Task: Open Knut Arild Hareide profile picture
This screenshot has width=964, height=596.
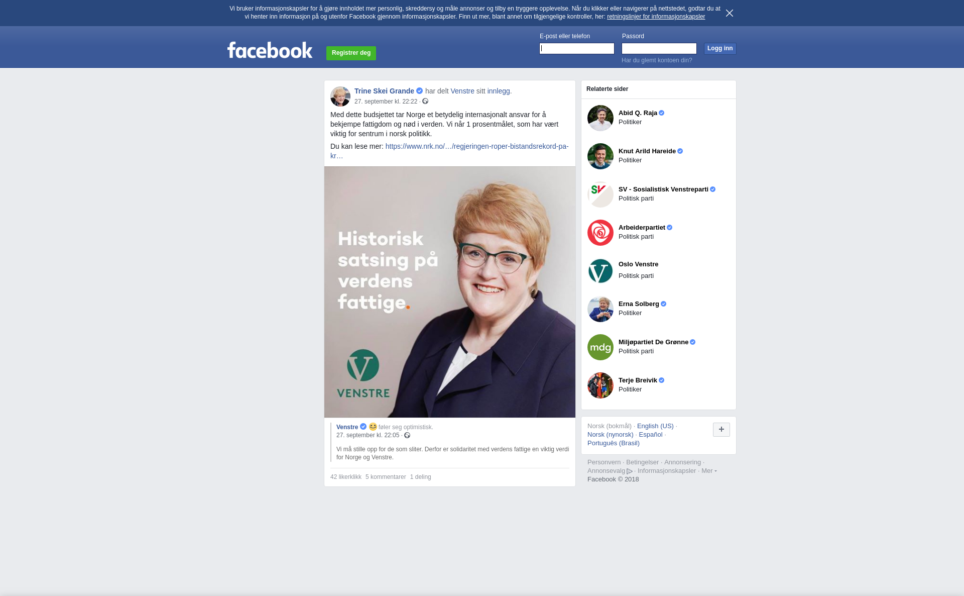Action: [x=600, y=156]
